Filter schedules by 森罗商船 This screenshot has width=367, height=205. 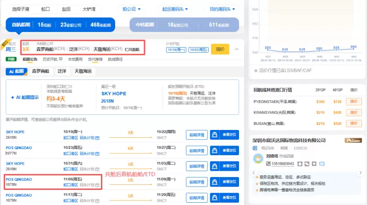click(40, 71)
